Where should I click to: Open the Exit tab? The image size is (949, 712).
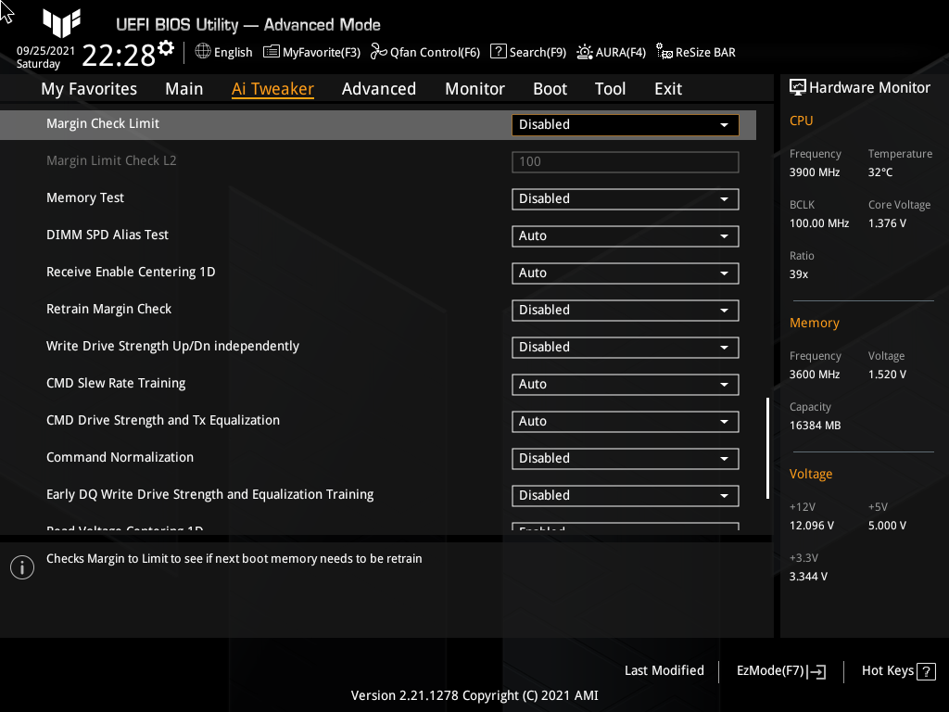[x=668, y=89]
